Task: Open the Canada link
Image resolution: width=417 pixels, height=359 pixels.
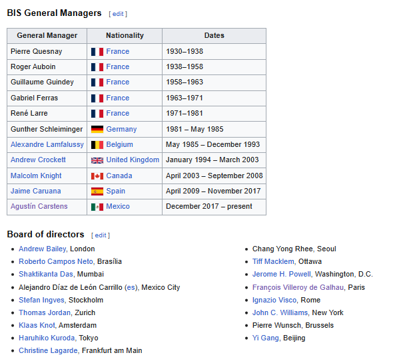Action: click(x=119, y=176)
